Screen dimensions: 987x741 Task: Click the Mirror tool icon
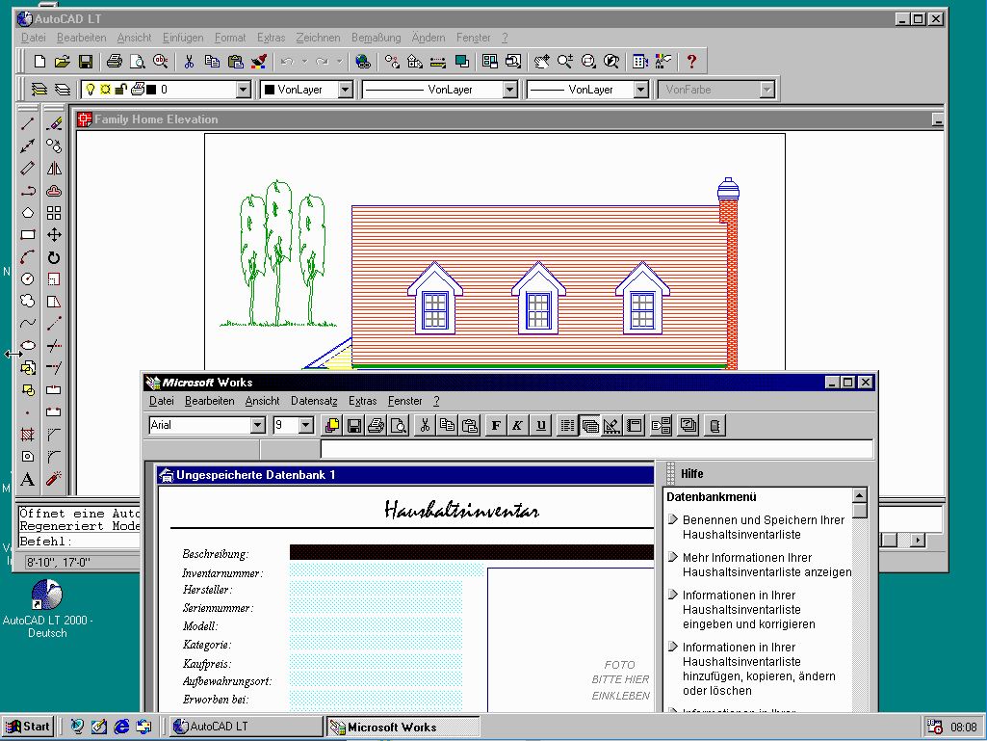[x=54, y=169]
